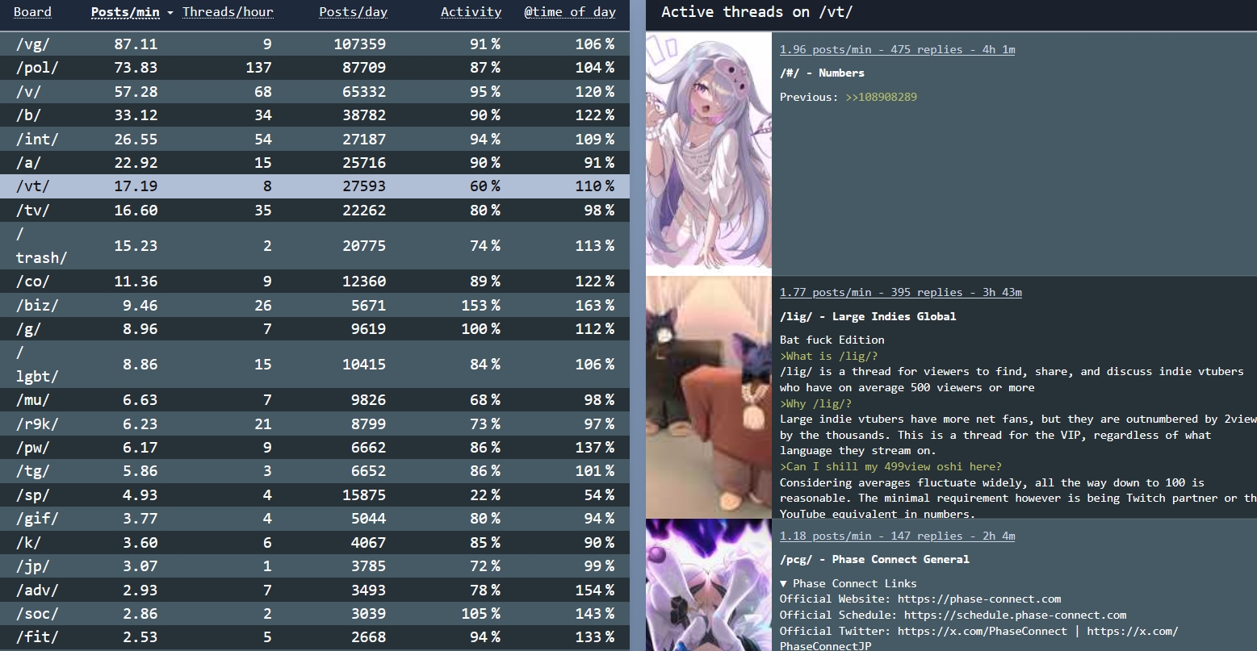Select the /b/ board row
Viewport: 1257px width, 651px height.
click(x=315, y=115)
